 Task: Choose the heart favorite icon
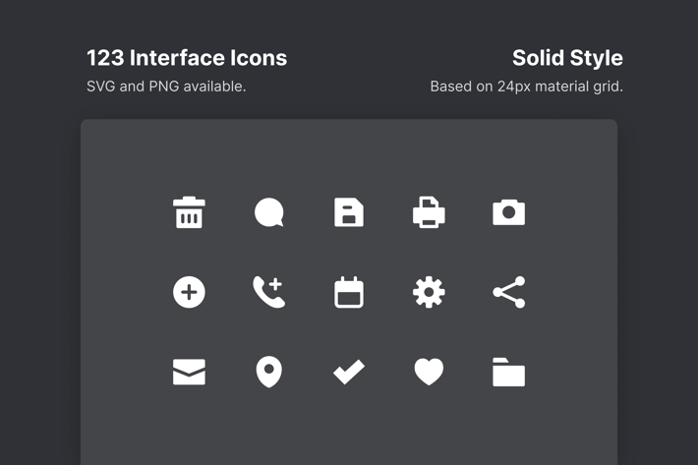tap(429, 372)
